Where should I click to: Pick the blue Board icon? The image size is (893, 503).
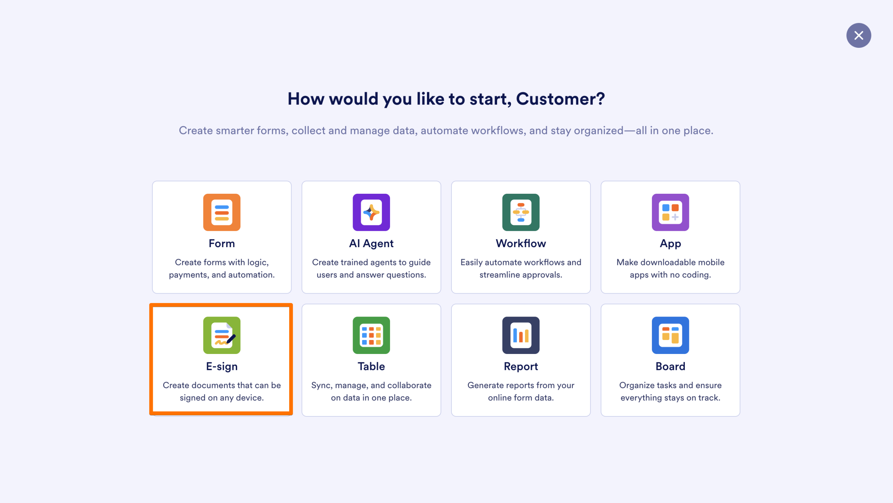coord(670,335)
